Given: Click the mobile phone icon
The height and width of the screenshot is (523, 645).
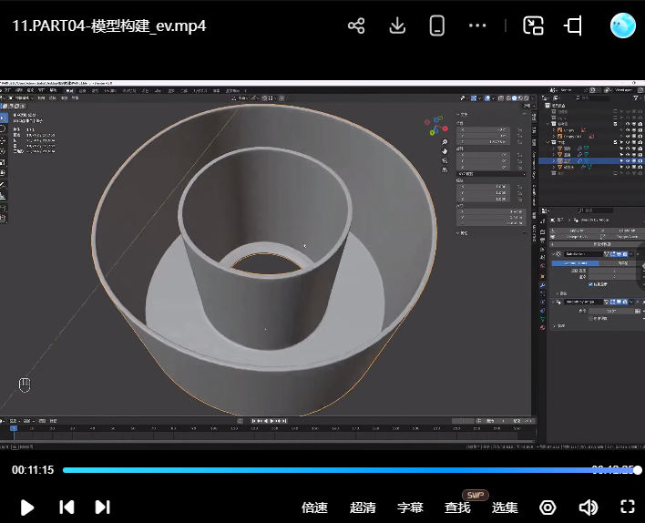Looking at the screenshot, I should point(437,26).
